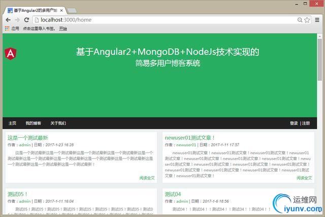This screenshot has width=325, height=217.
Task: Click the page vertical scrollbar thumb
Action: (x=320, y=59)
